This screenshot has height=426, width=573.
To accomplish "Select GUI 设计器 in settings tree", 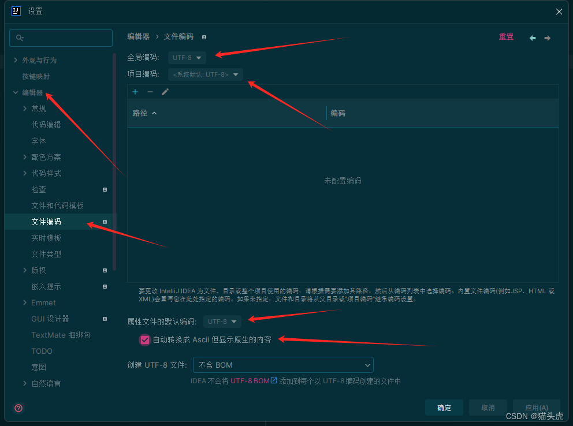I will 50,319.
